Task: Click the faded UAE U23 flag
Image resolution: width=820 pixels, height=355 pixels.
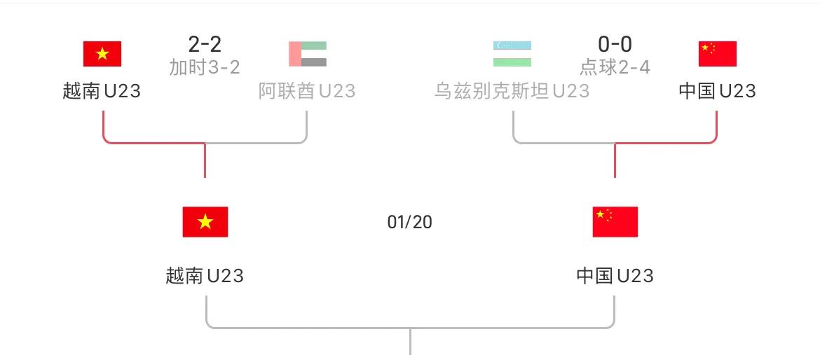Action: pos(308,54)
